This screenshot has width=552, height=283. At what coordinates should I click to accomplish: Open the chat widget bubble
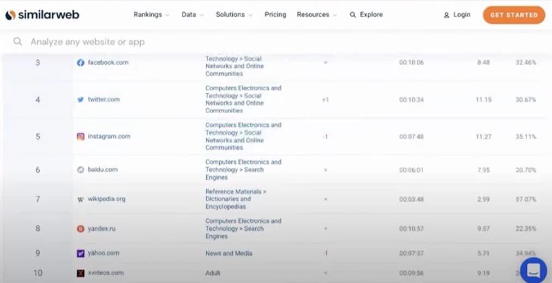pos(533,270)
